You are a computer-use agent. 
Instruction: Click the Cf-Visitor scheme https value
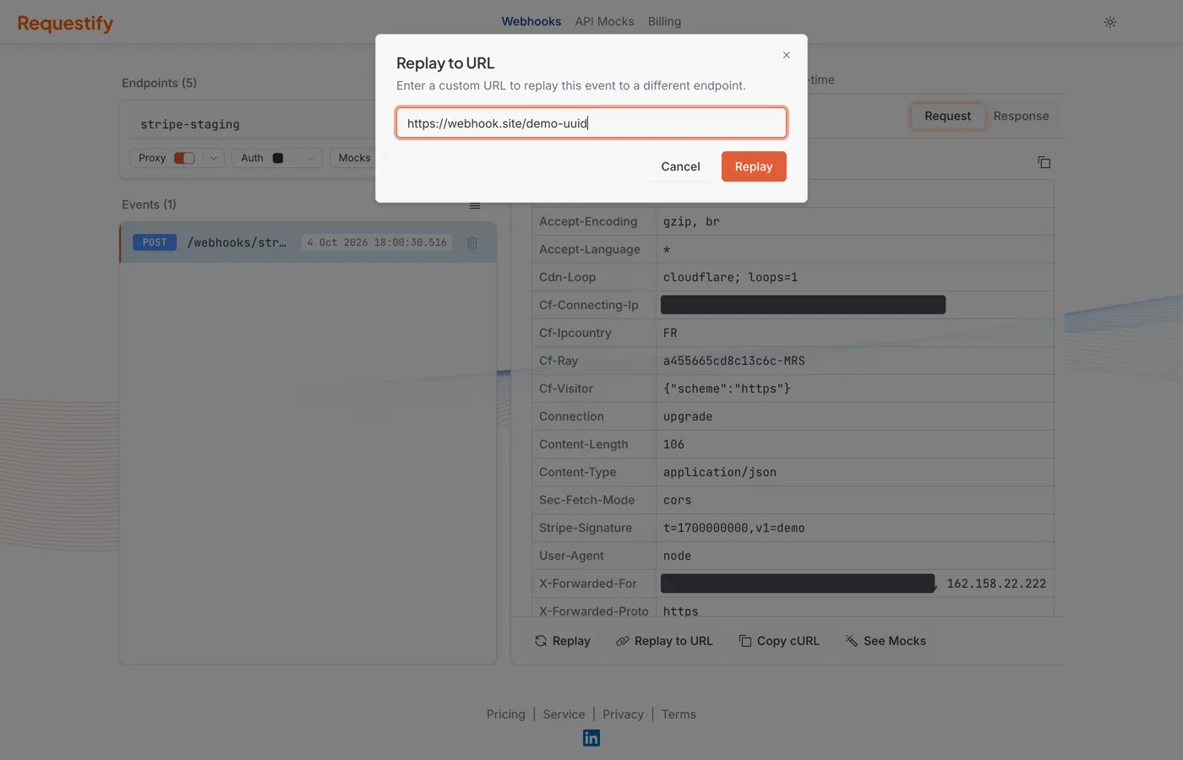coord(727,389)
